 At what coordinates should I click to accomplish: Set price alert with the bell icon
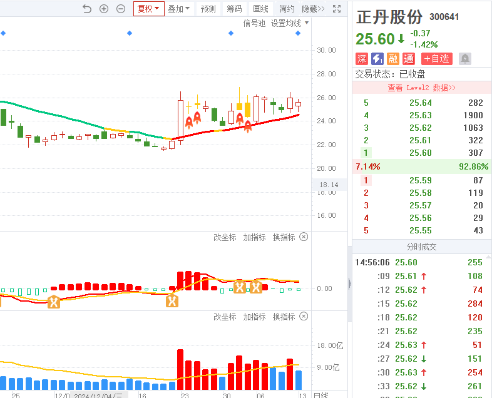(x=464, y=59)
